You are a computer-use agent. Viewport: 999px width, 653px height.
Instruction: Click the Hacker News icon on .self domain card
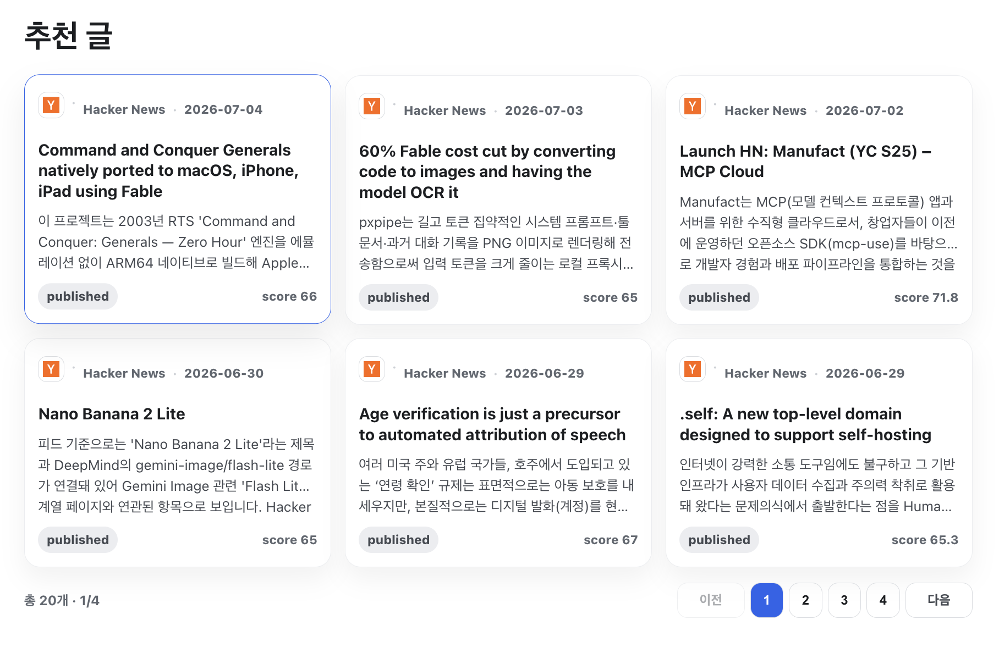pos(693,369)
